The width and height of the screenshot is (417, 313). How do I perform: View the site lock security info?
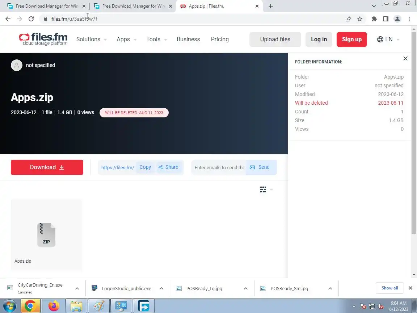46,19
